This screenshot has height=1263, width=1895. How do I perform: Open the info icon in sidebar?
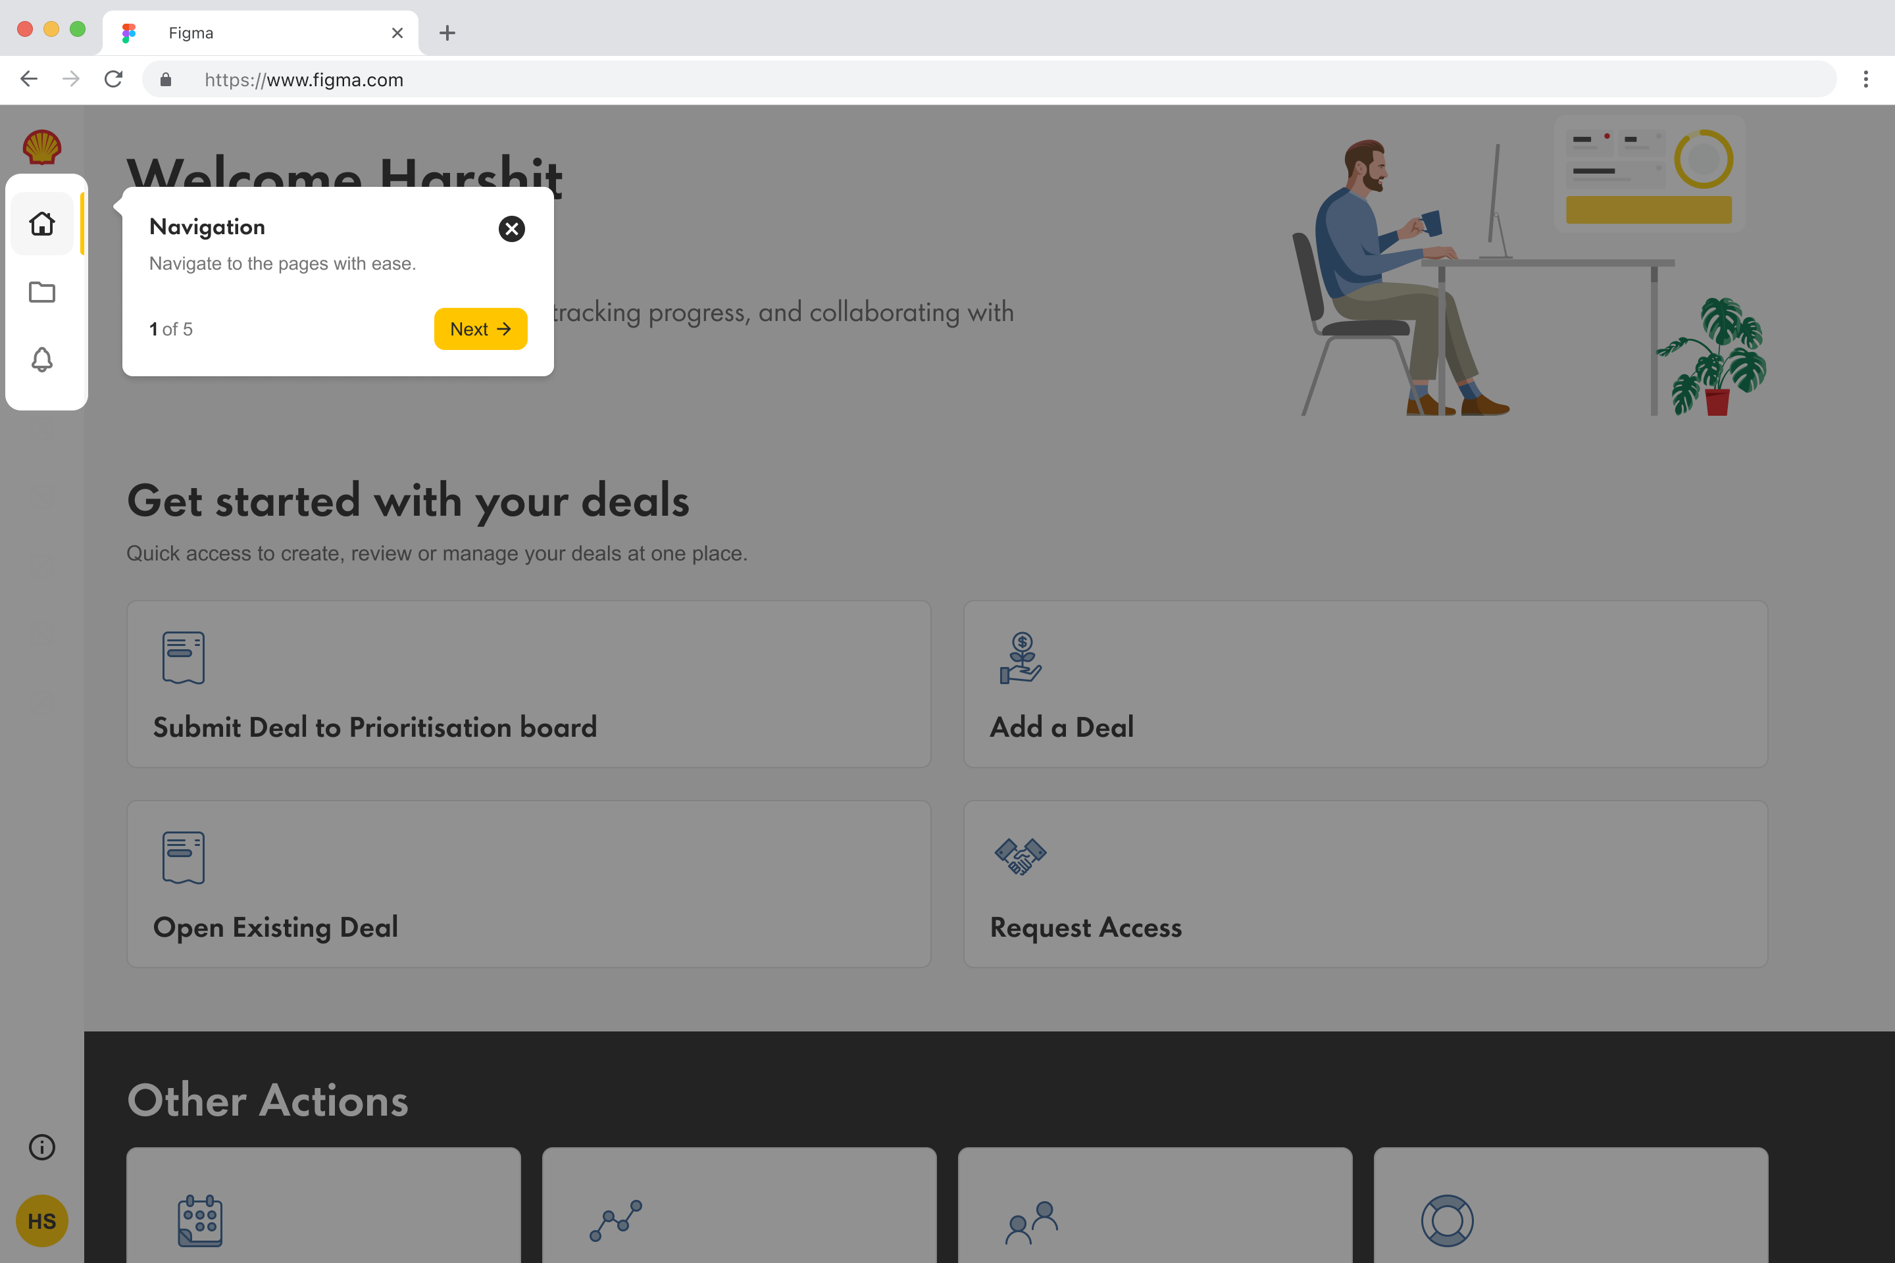coord(42,1147)
